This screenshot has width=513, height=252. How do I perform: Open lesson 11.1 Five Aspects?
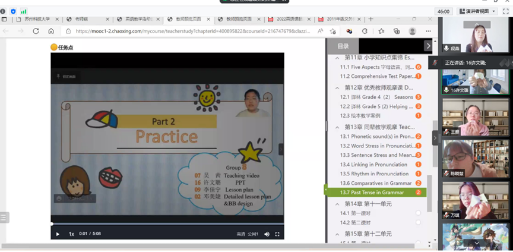378,67
